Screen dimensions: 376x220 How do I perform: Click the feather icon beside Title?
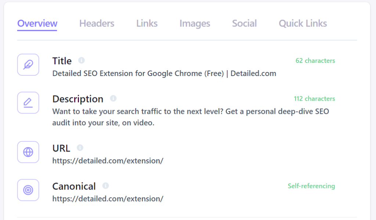pos(28,65)
